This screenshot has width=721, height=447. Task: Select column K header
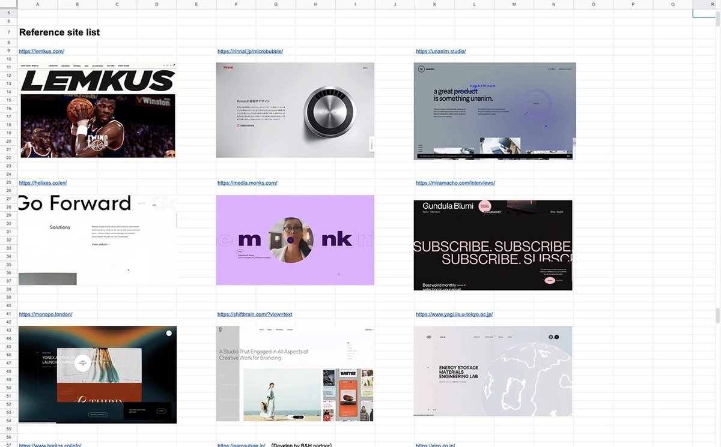[x=434, y=4]
